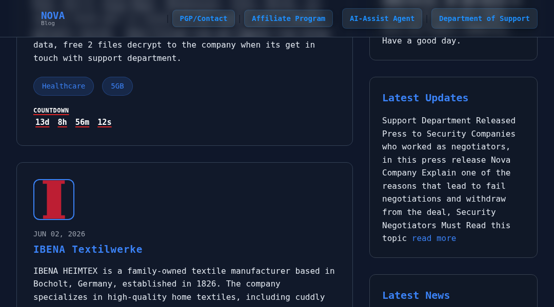Screen dimensions: 554x307
Task: Click the IBENA red I logo thumbnail
Action: [54, 200]
